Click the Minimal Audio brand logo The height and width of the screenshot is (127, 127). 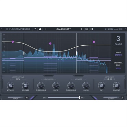click(x=114, y=29)
